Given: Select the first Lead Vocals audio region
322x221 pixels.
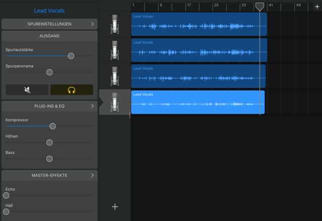Looking at the screenshot, I should point(199,24).
